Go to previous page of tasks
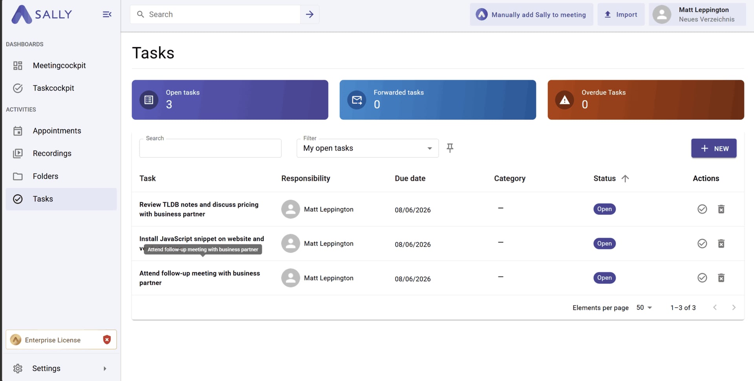This screenshot has width=754, height=381. (x=715, y=308)
